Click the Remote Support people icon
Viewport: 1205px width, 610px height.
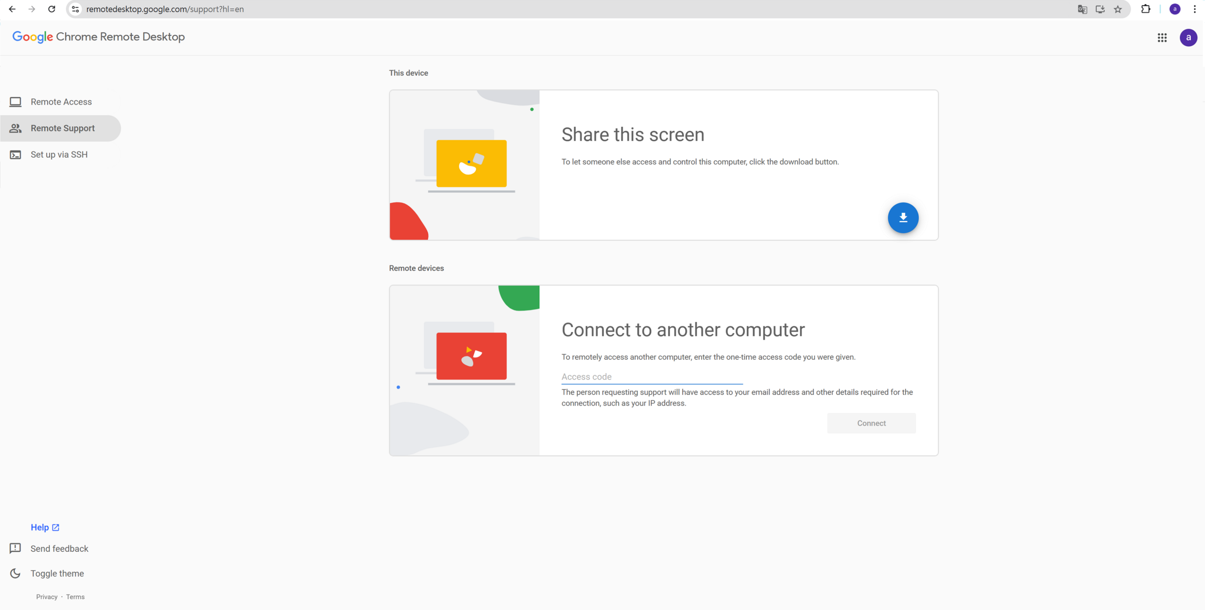[x=16, y=128]
